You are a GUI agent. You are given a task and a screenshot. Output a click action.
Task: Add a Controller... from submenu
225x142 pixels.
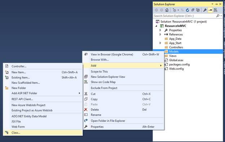(x=43, y=66)
